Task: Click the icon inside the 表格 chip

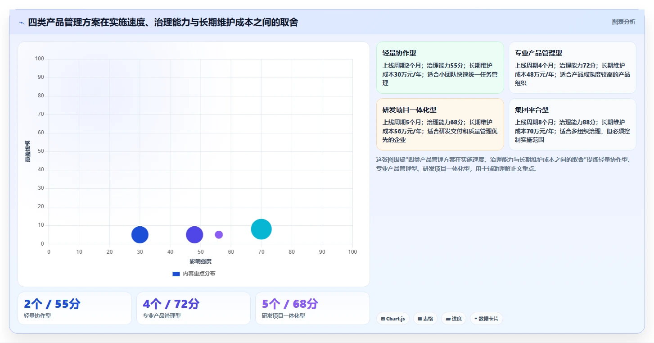Action: (x=419, y=319)
